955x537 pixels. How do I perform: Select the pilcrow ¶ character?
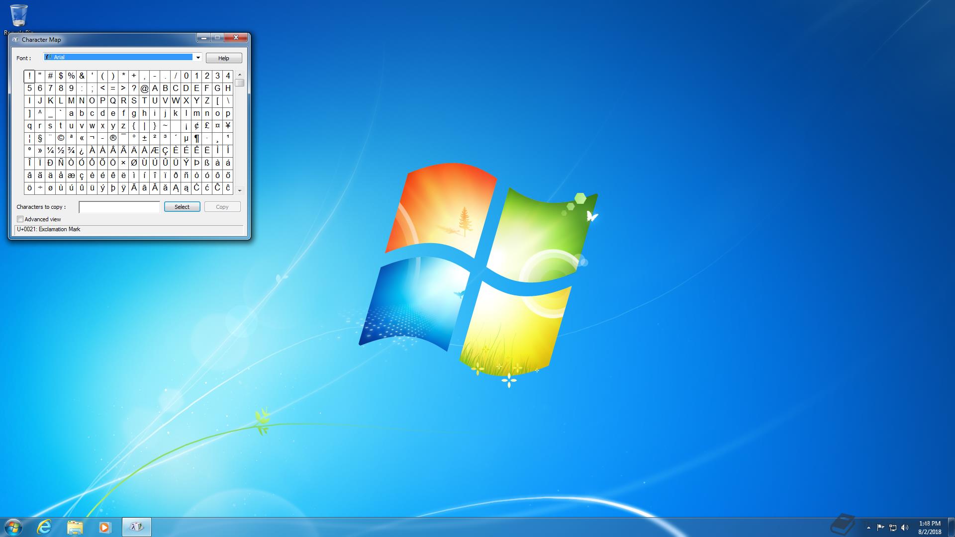196,138
